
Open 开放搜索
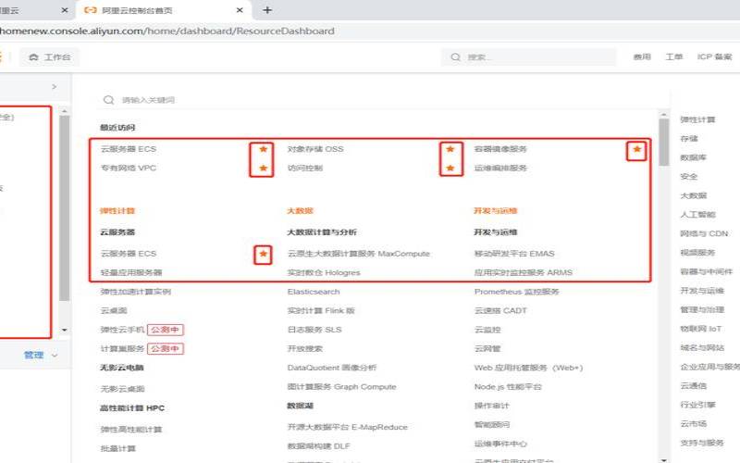(305, 349)
